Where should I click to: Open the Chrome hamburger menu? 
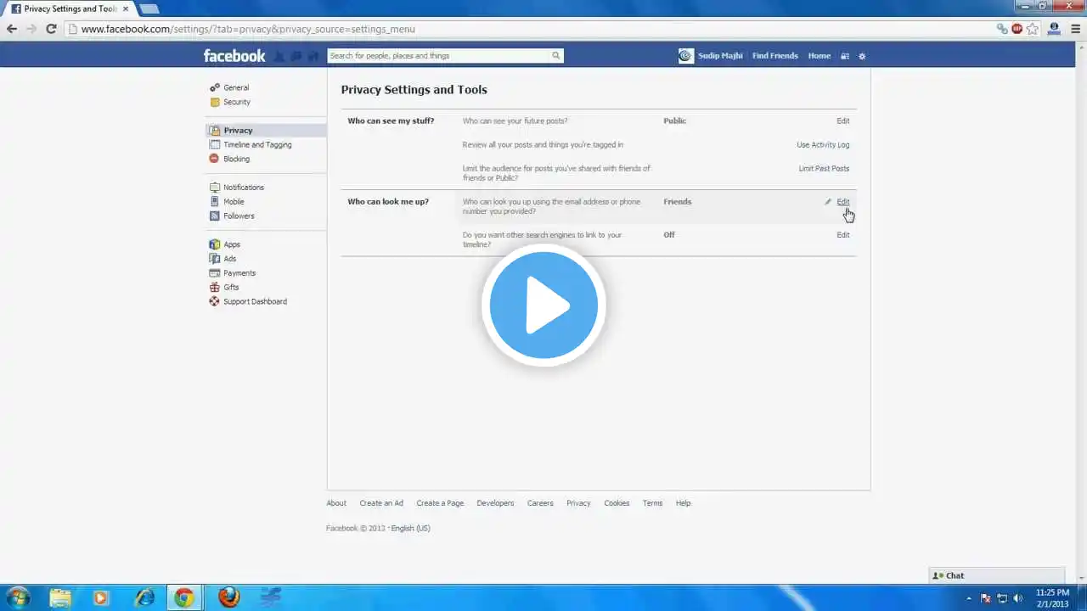click(x=1075, y=29)
